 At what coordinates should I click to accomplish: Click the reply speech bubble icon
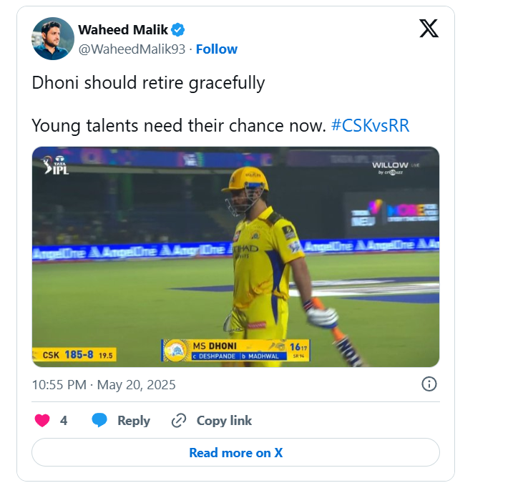point(100,421)
